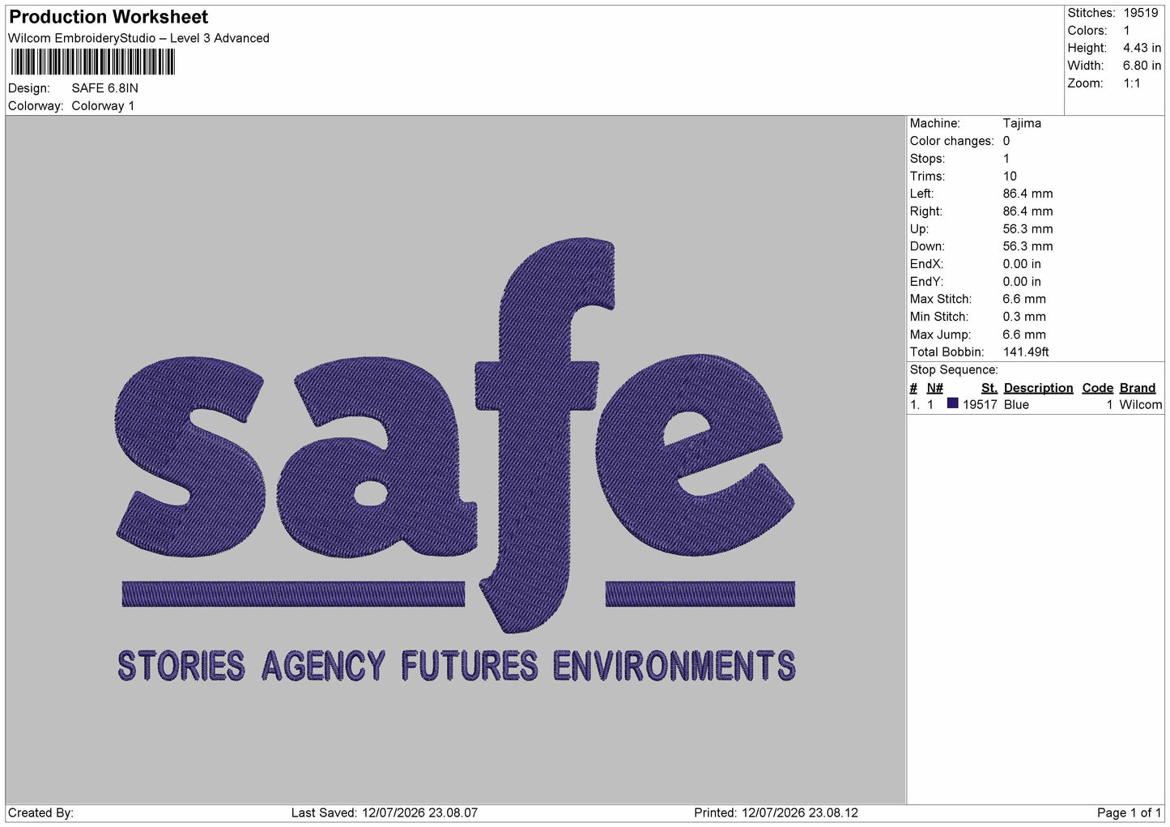Click the EndY value 0.00 in
Screen dimensions: 1170x827
(x=1022, y=282)
